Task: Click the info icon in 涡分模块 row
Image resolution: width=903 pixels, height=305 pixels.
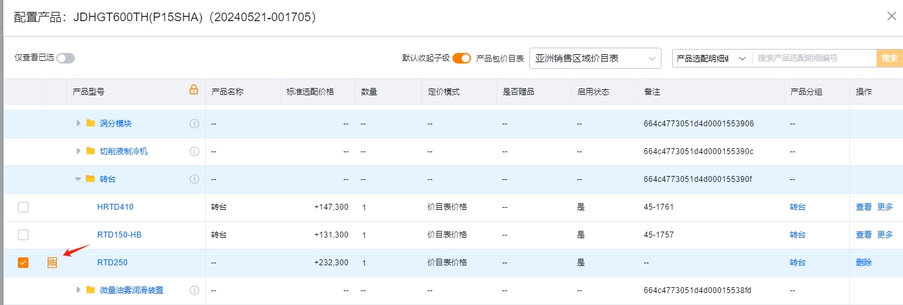Action: pos(194,124)
